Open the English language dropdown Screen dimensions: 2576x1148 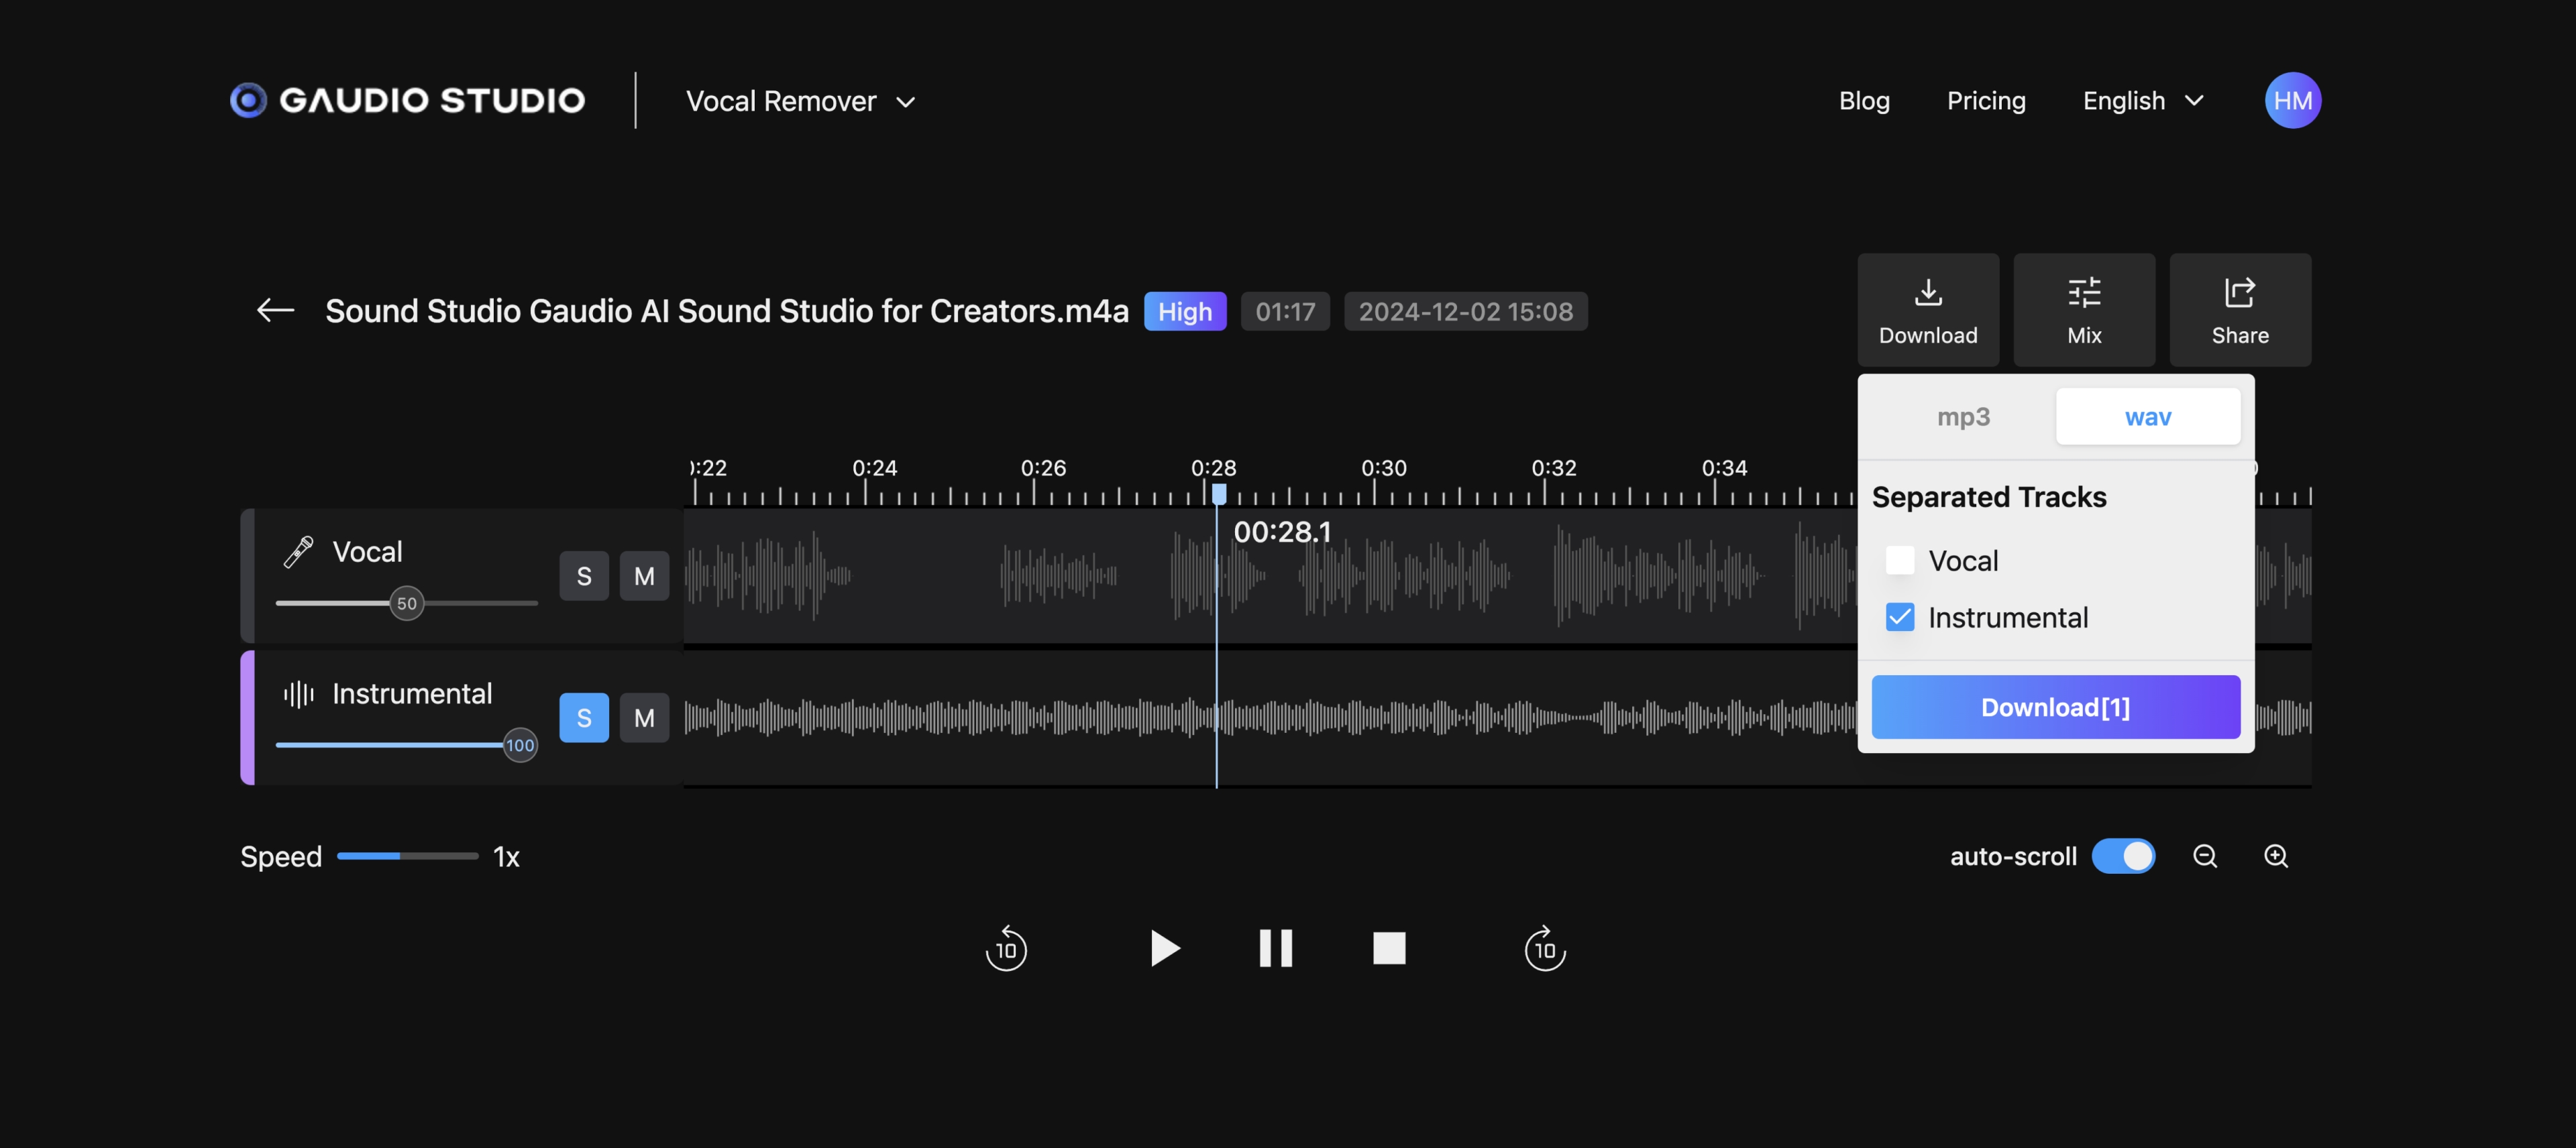(x=2143, y=101)
